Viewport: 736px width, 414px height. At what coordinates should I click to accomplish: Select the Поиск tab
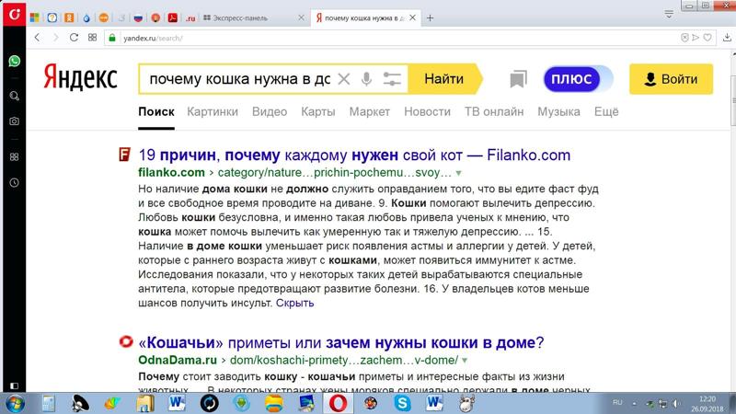point(156,111)
